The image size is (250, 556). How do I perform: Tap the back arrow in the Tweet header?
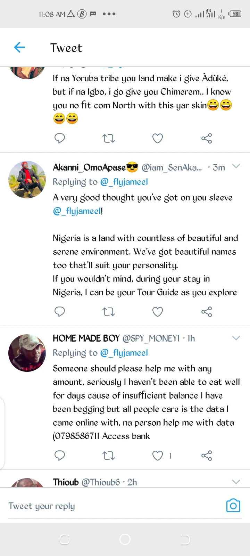[x=19, y=47]
